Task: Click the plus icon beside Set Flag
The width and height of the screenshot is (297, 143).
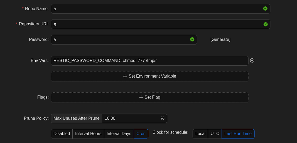Action: click(x=141, y=97)
